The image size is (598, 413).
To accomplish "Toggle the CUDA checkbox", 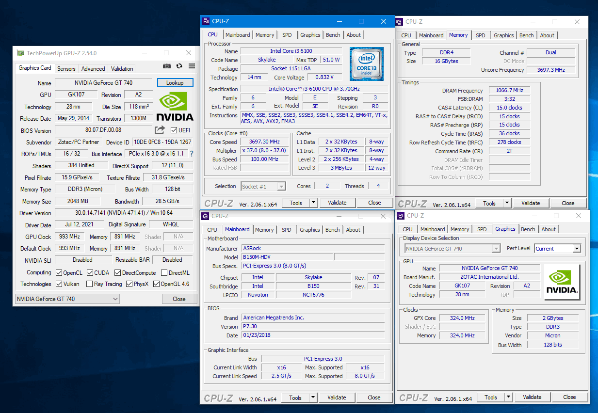I will (x=90, y=273).
